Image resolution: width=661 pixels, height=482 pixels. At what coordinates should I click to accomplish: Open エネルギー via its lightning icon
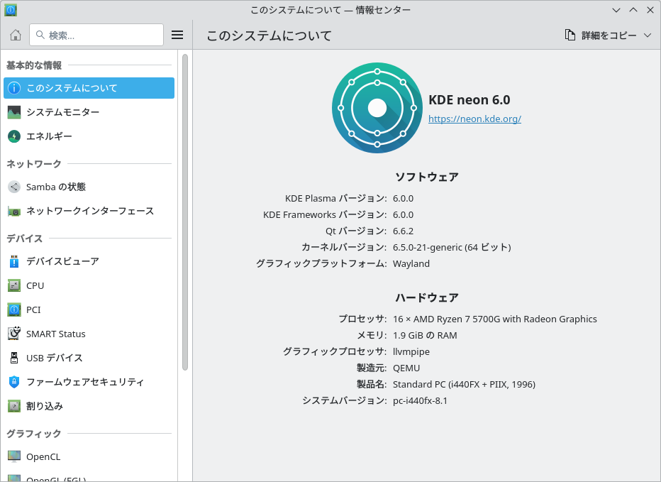coord(14,136)
